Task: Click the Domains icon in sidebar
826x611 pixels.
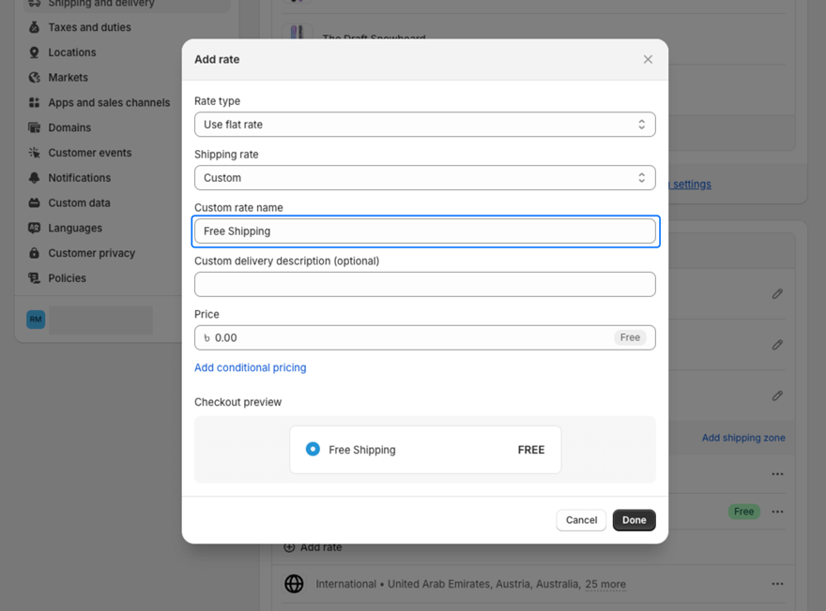Action: [x=35, y=127]
